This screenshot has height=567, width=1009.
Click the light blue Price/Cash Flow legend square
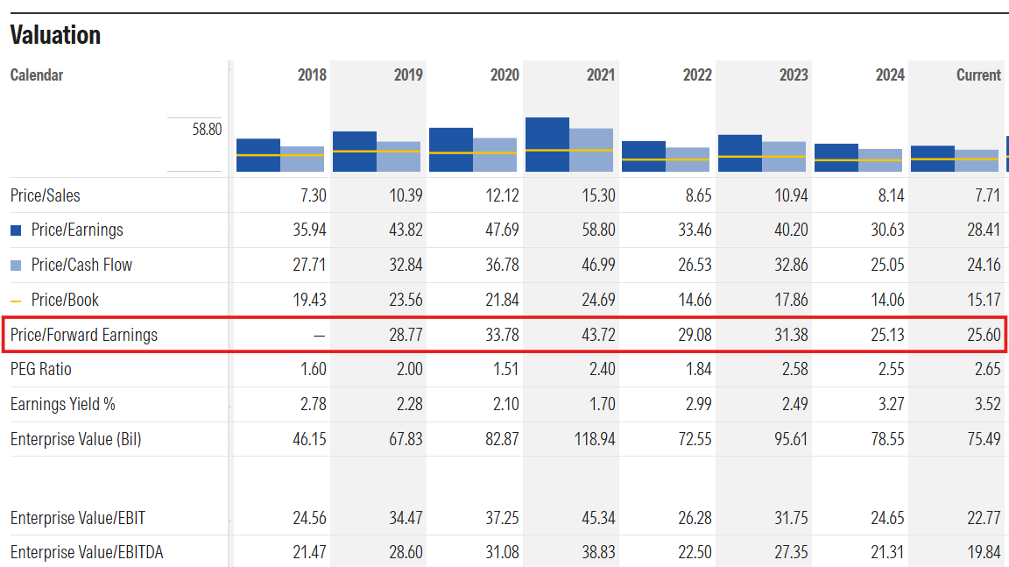click(x=16, y=266)
